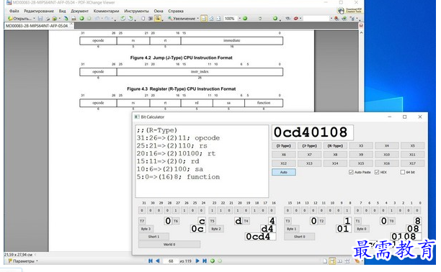The height and width of the screenshot is (272, 441).
Task: Open the 100% zoom level dropdown
Action: [x=240, y=19]
